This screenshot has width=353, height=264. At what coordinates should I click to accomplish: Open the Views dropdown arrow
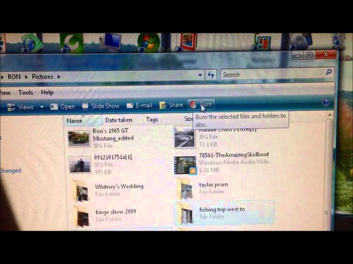pos(42,107)
